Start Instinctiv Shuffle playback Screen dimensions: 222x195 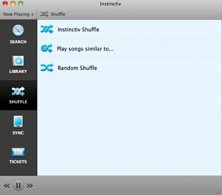click(x=129, y=29)
